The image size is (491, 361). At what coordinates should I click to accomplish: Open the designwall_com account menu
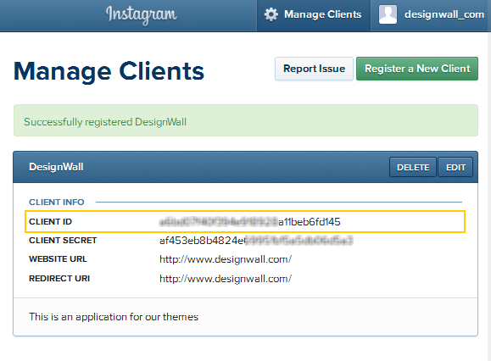pos(431,15)
